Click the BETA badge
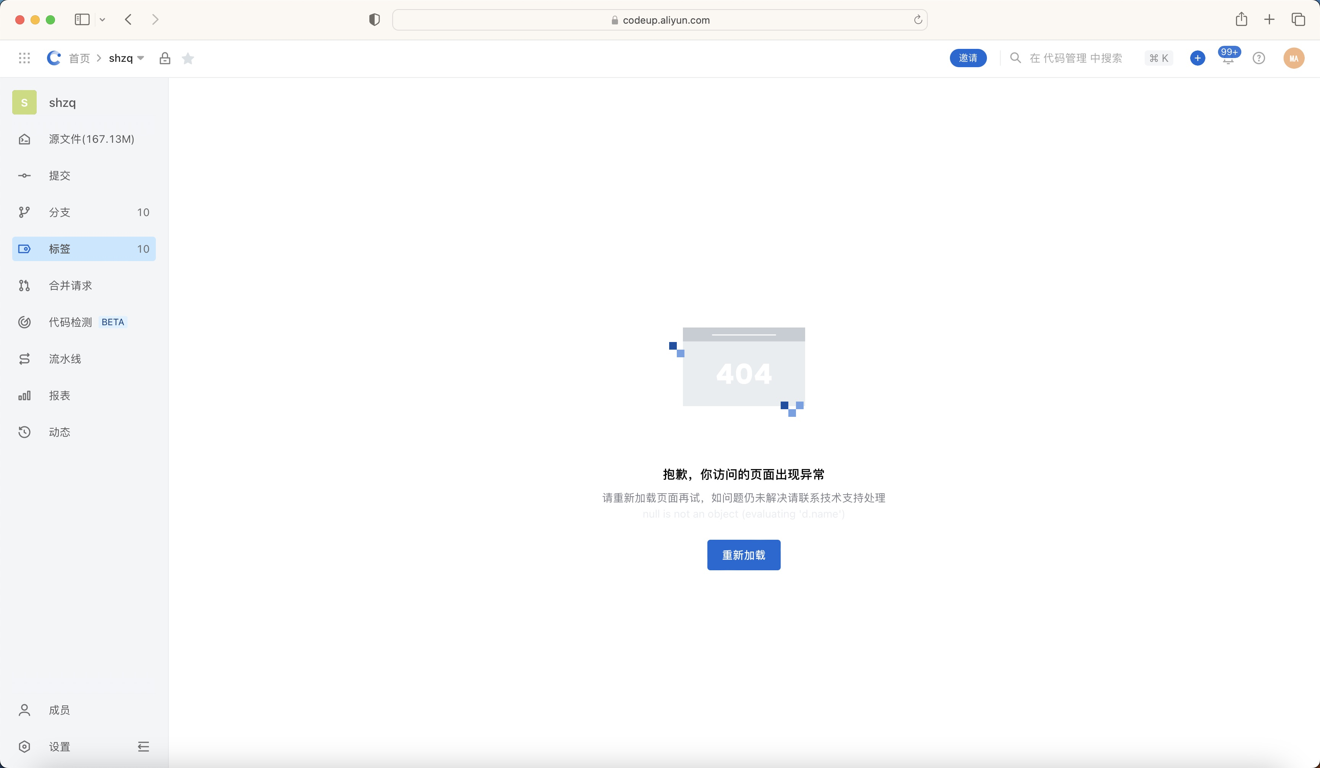Screen dimensions: 1320x768 (113, 322)
